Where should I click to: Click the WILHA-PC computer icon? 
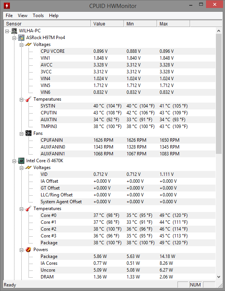coord(14,31)
